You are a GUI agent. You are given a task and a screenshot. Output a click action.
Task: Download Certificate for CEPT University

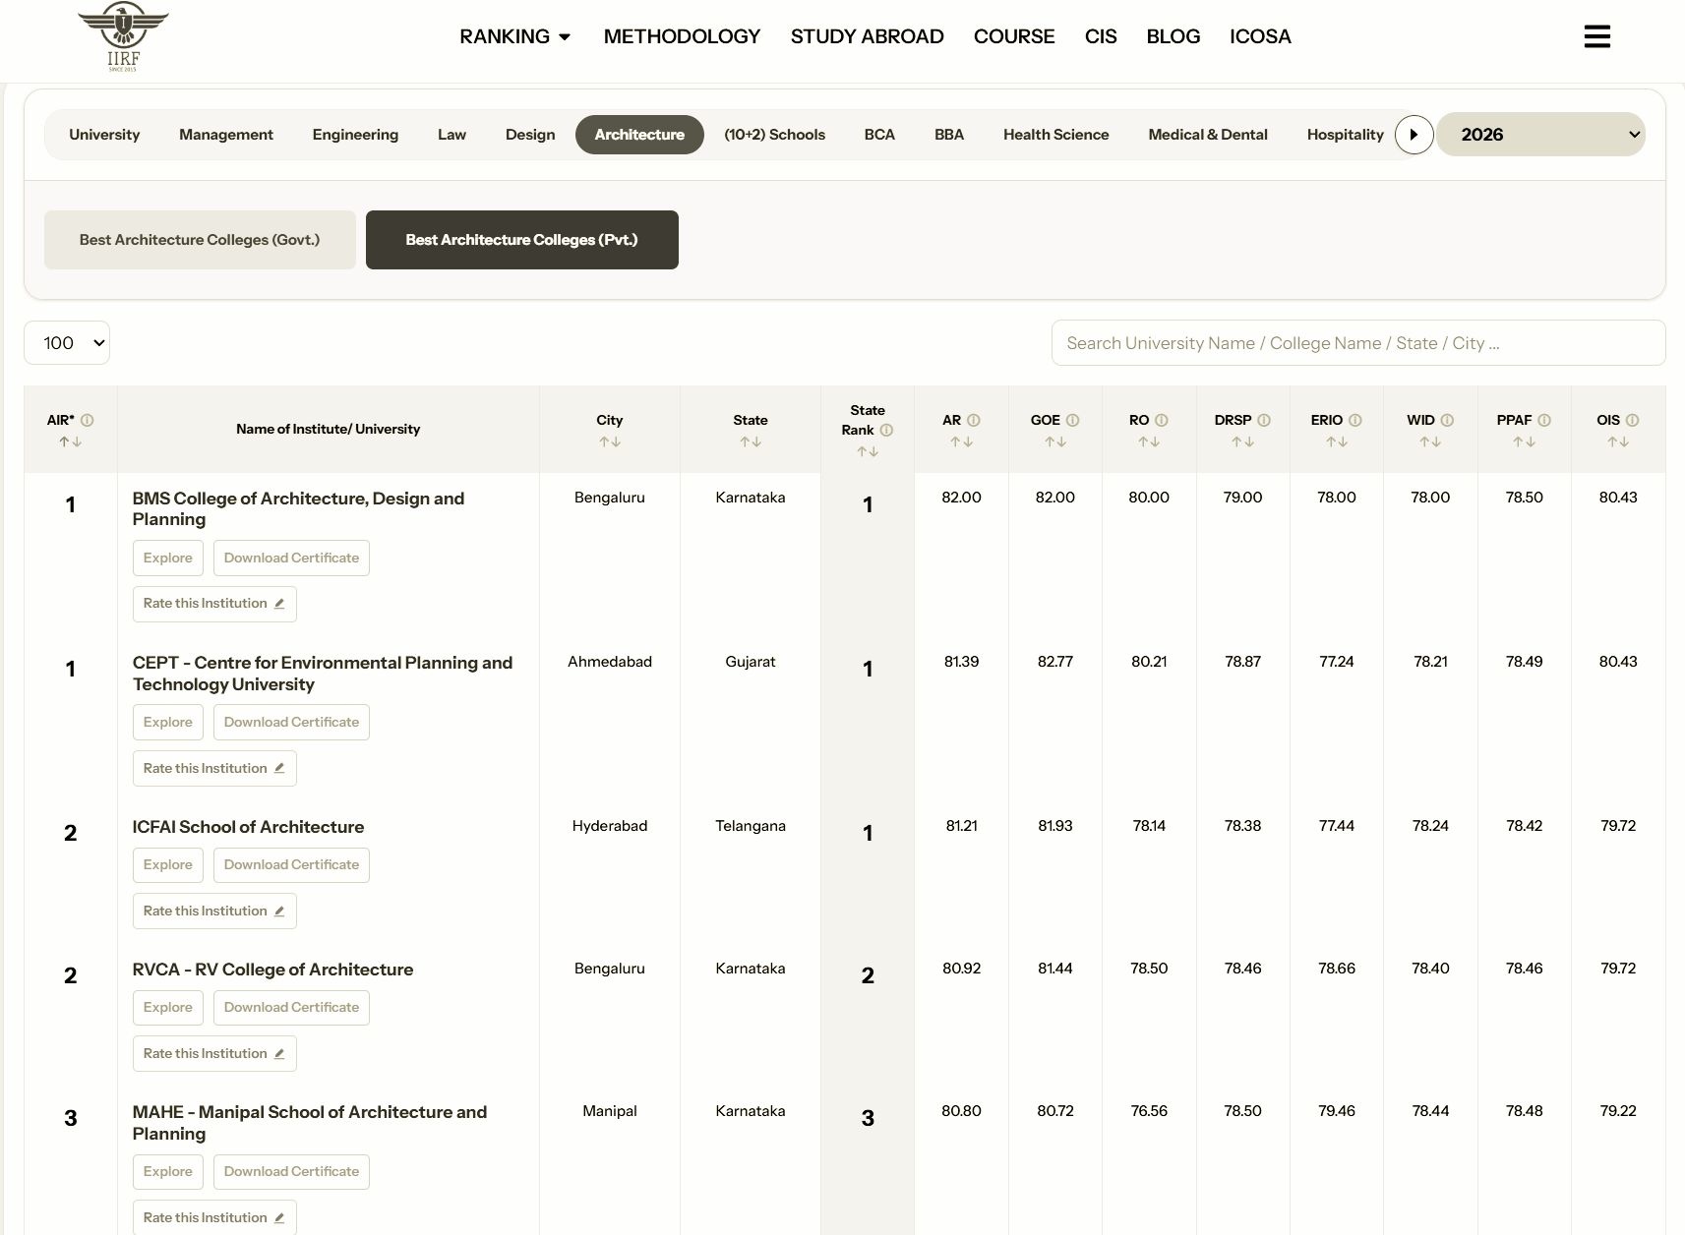click(291, 722)
